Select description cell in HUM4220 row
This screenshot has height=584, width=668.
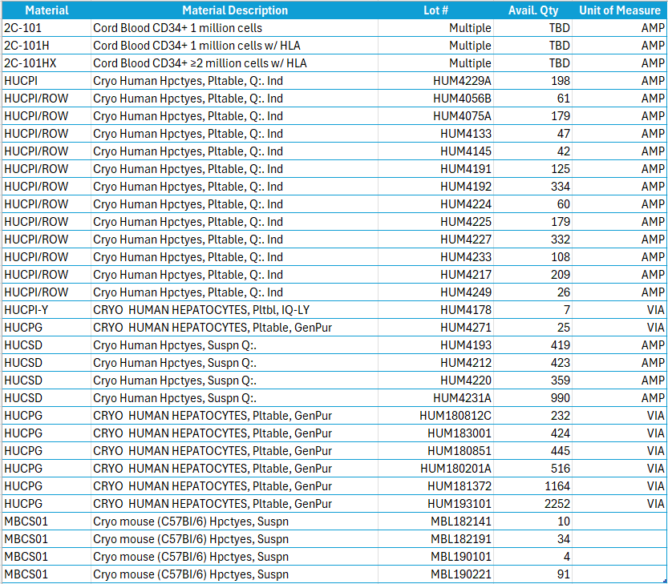pos(235,381)
